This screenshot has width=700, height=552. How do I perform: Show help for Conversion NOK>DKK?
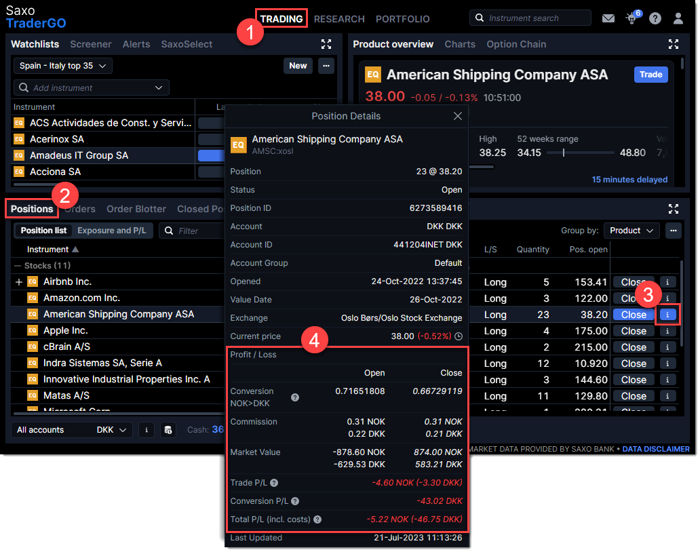click(x=295, y=397)
